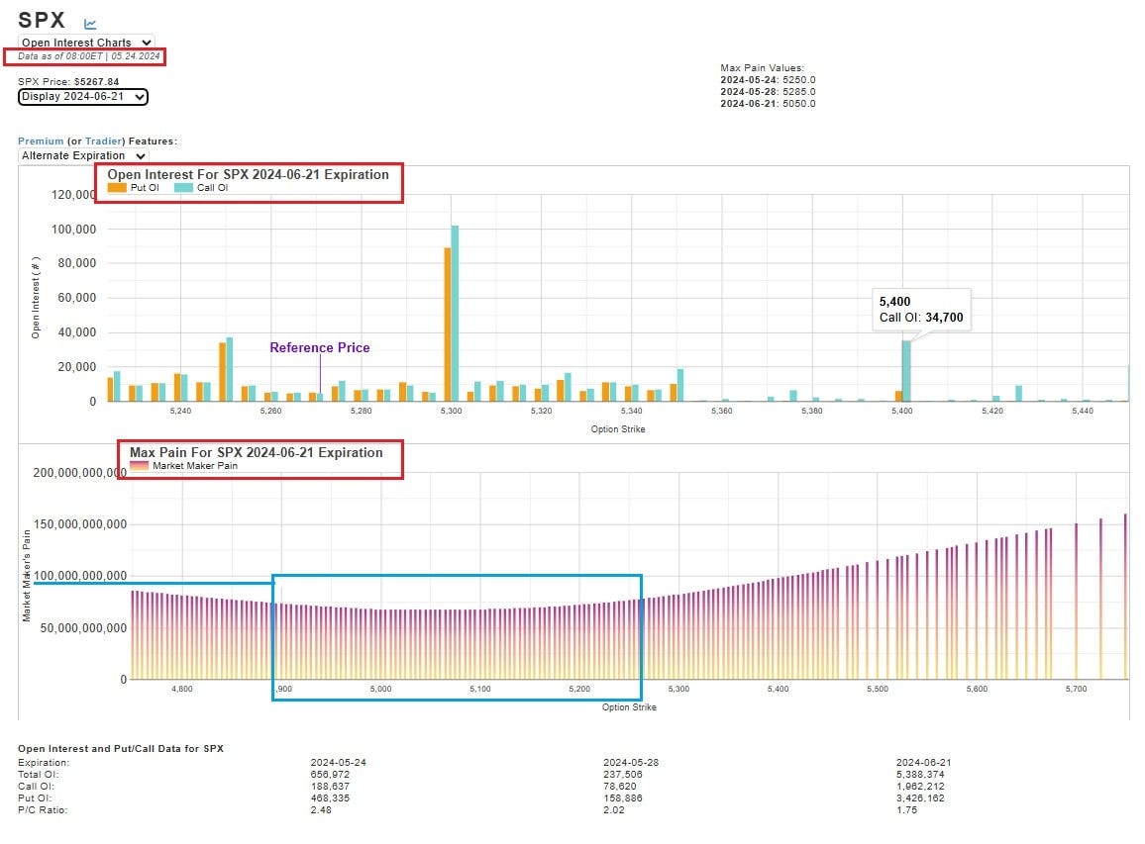
Task: Follow the Premium link
Action: click(x=41, y=141)
